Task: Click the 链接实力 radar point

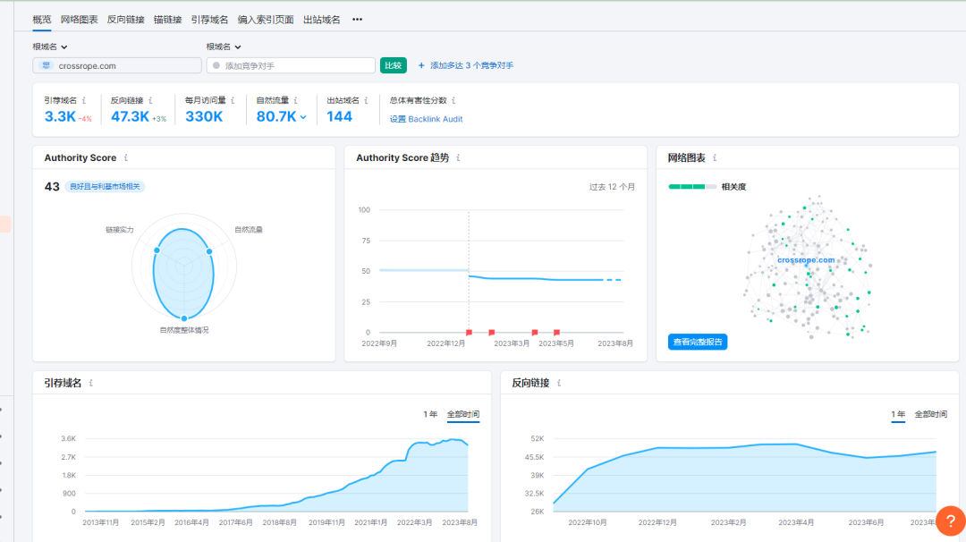Action: [x=157, y=250]
